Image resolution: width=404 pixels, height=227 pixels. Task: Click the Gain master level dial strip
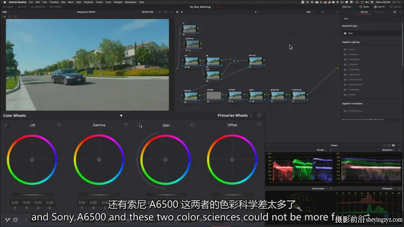(x=165, y=195)
